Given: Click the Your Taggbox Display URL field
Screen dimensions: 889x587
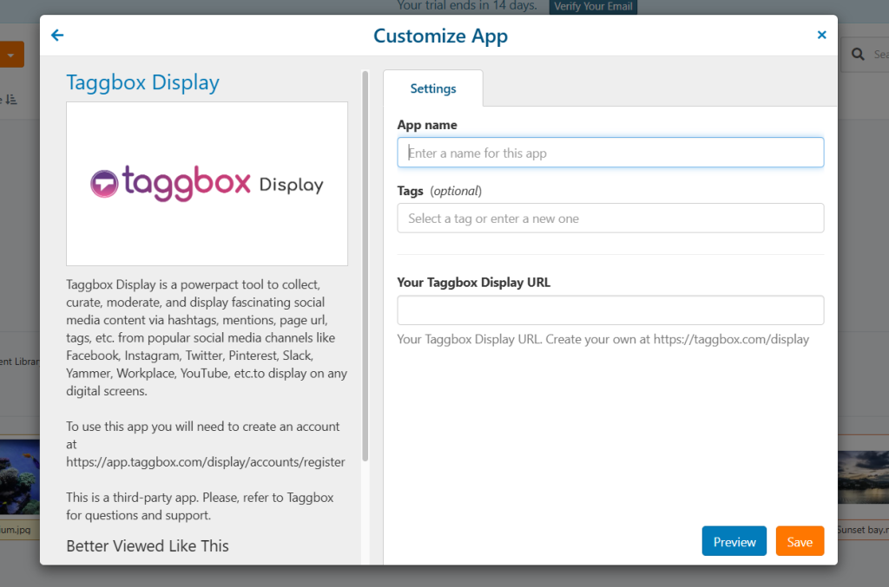Looking at the screenshot, I should point(610,310).
